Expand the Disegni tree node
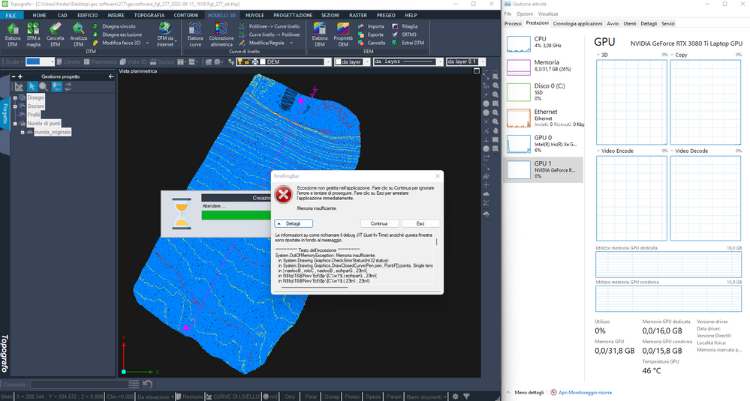 14,98
